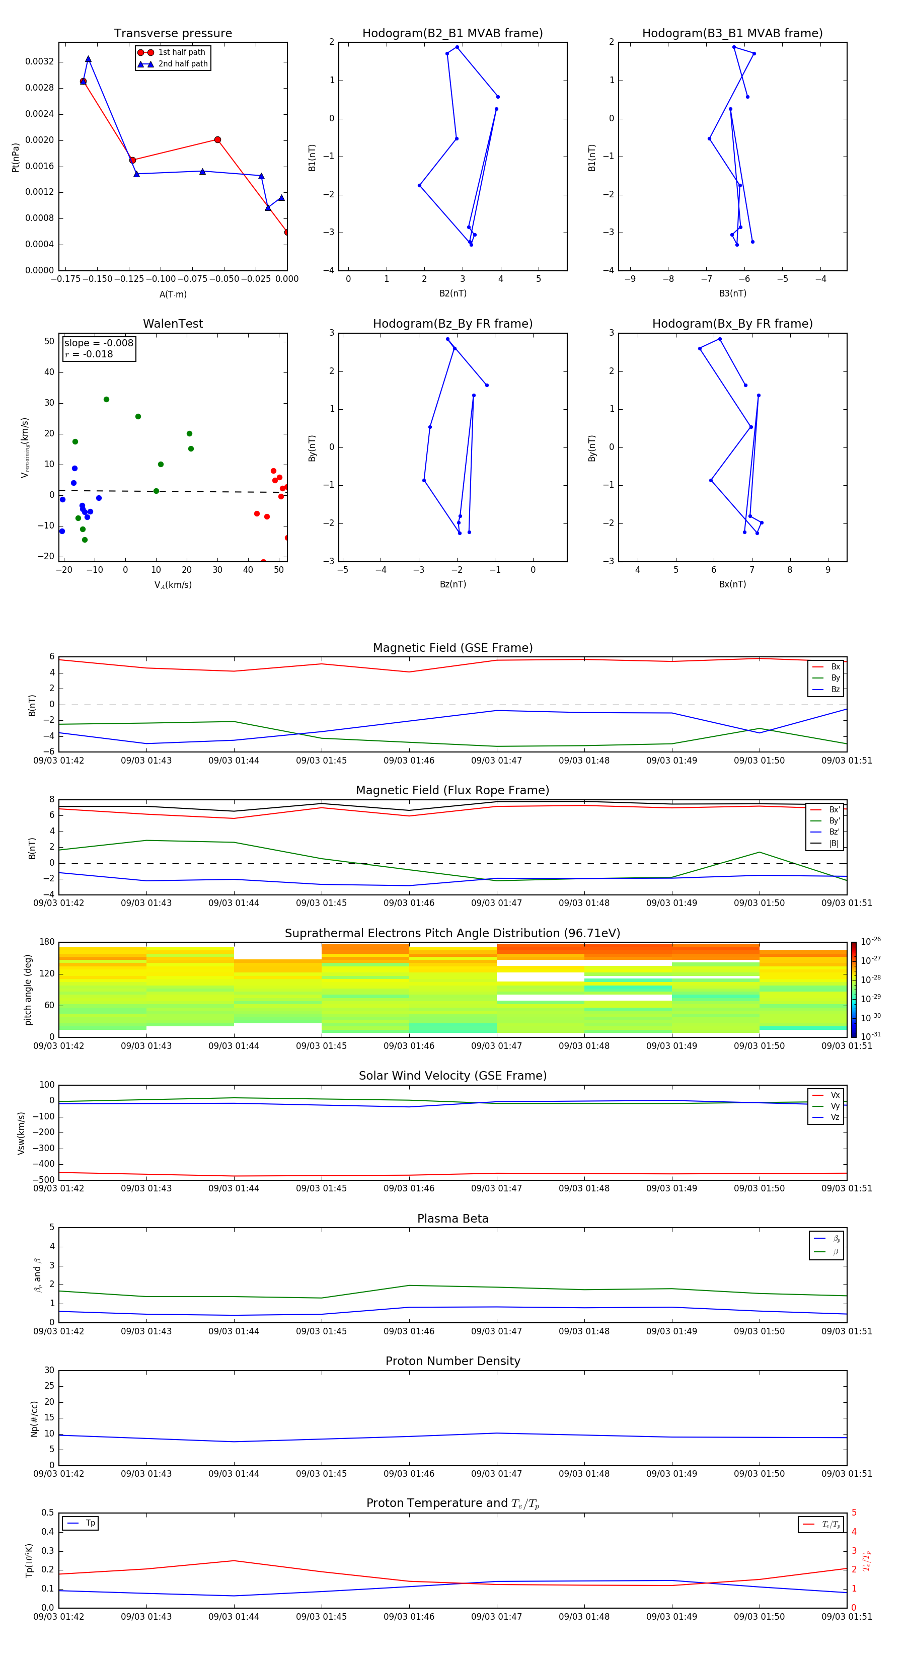Click the 'Solar Wind Velocity (GSE Frame)' title
The height and width of the screenshot is (1661, 906).
click(x=452, y=1076)
